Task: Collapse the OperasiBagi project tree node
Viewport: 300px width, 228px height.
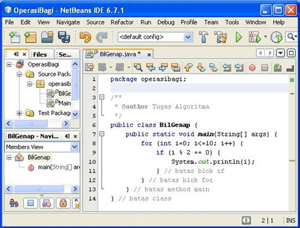Action: 9,64
